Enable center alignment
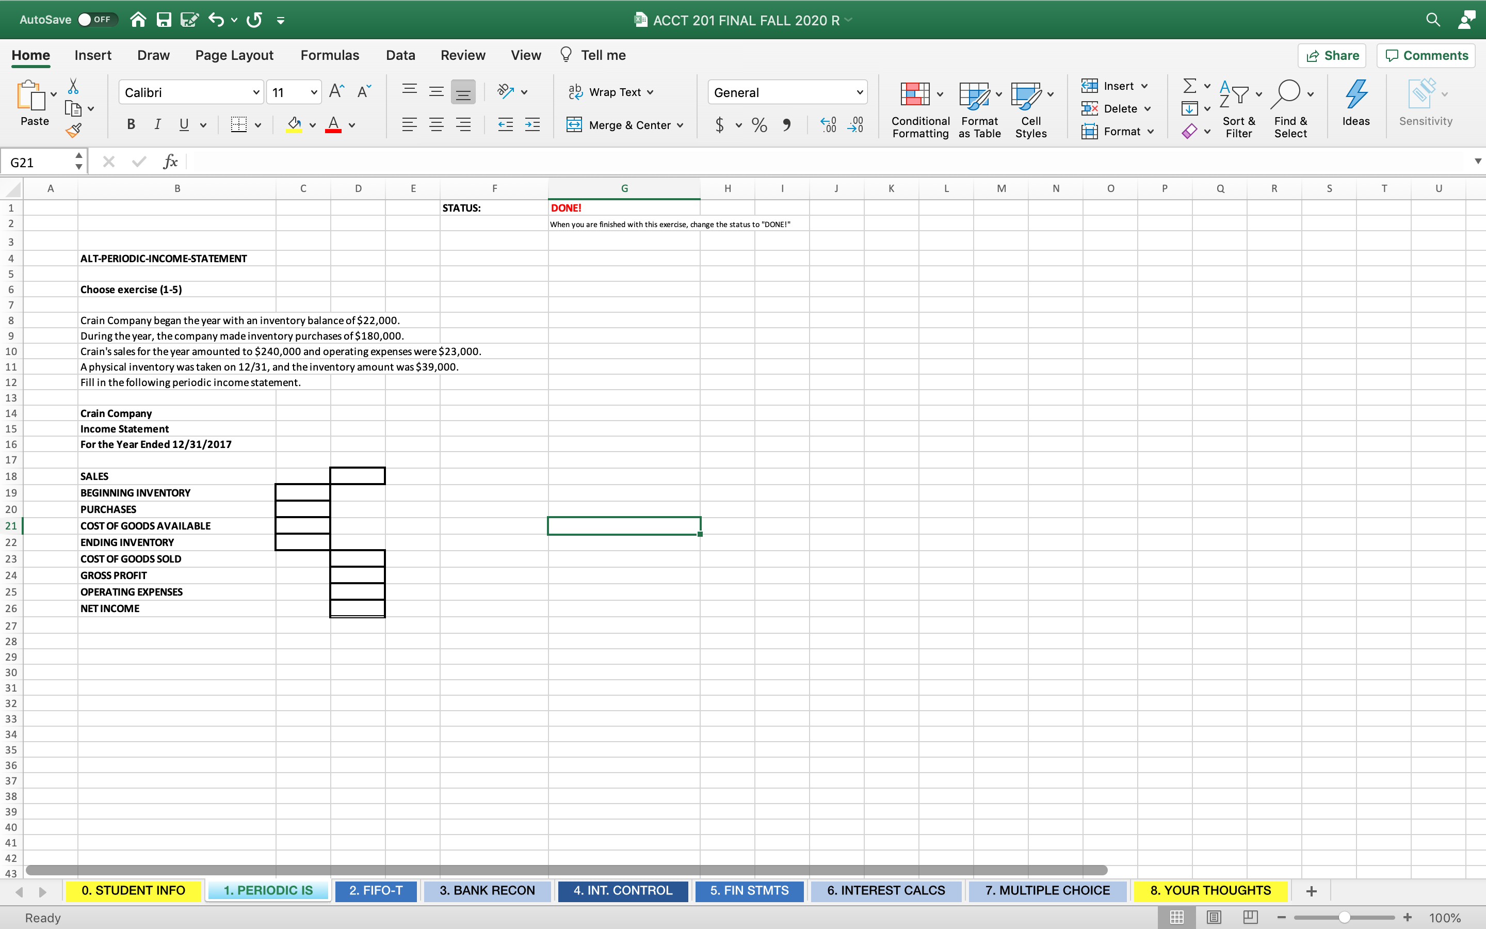This screenshot has width=1486, height=929. [x=437, y=125]
